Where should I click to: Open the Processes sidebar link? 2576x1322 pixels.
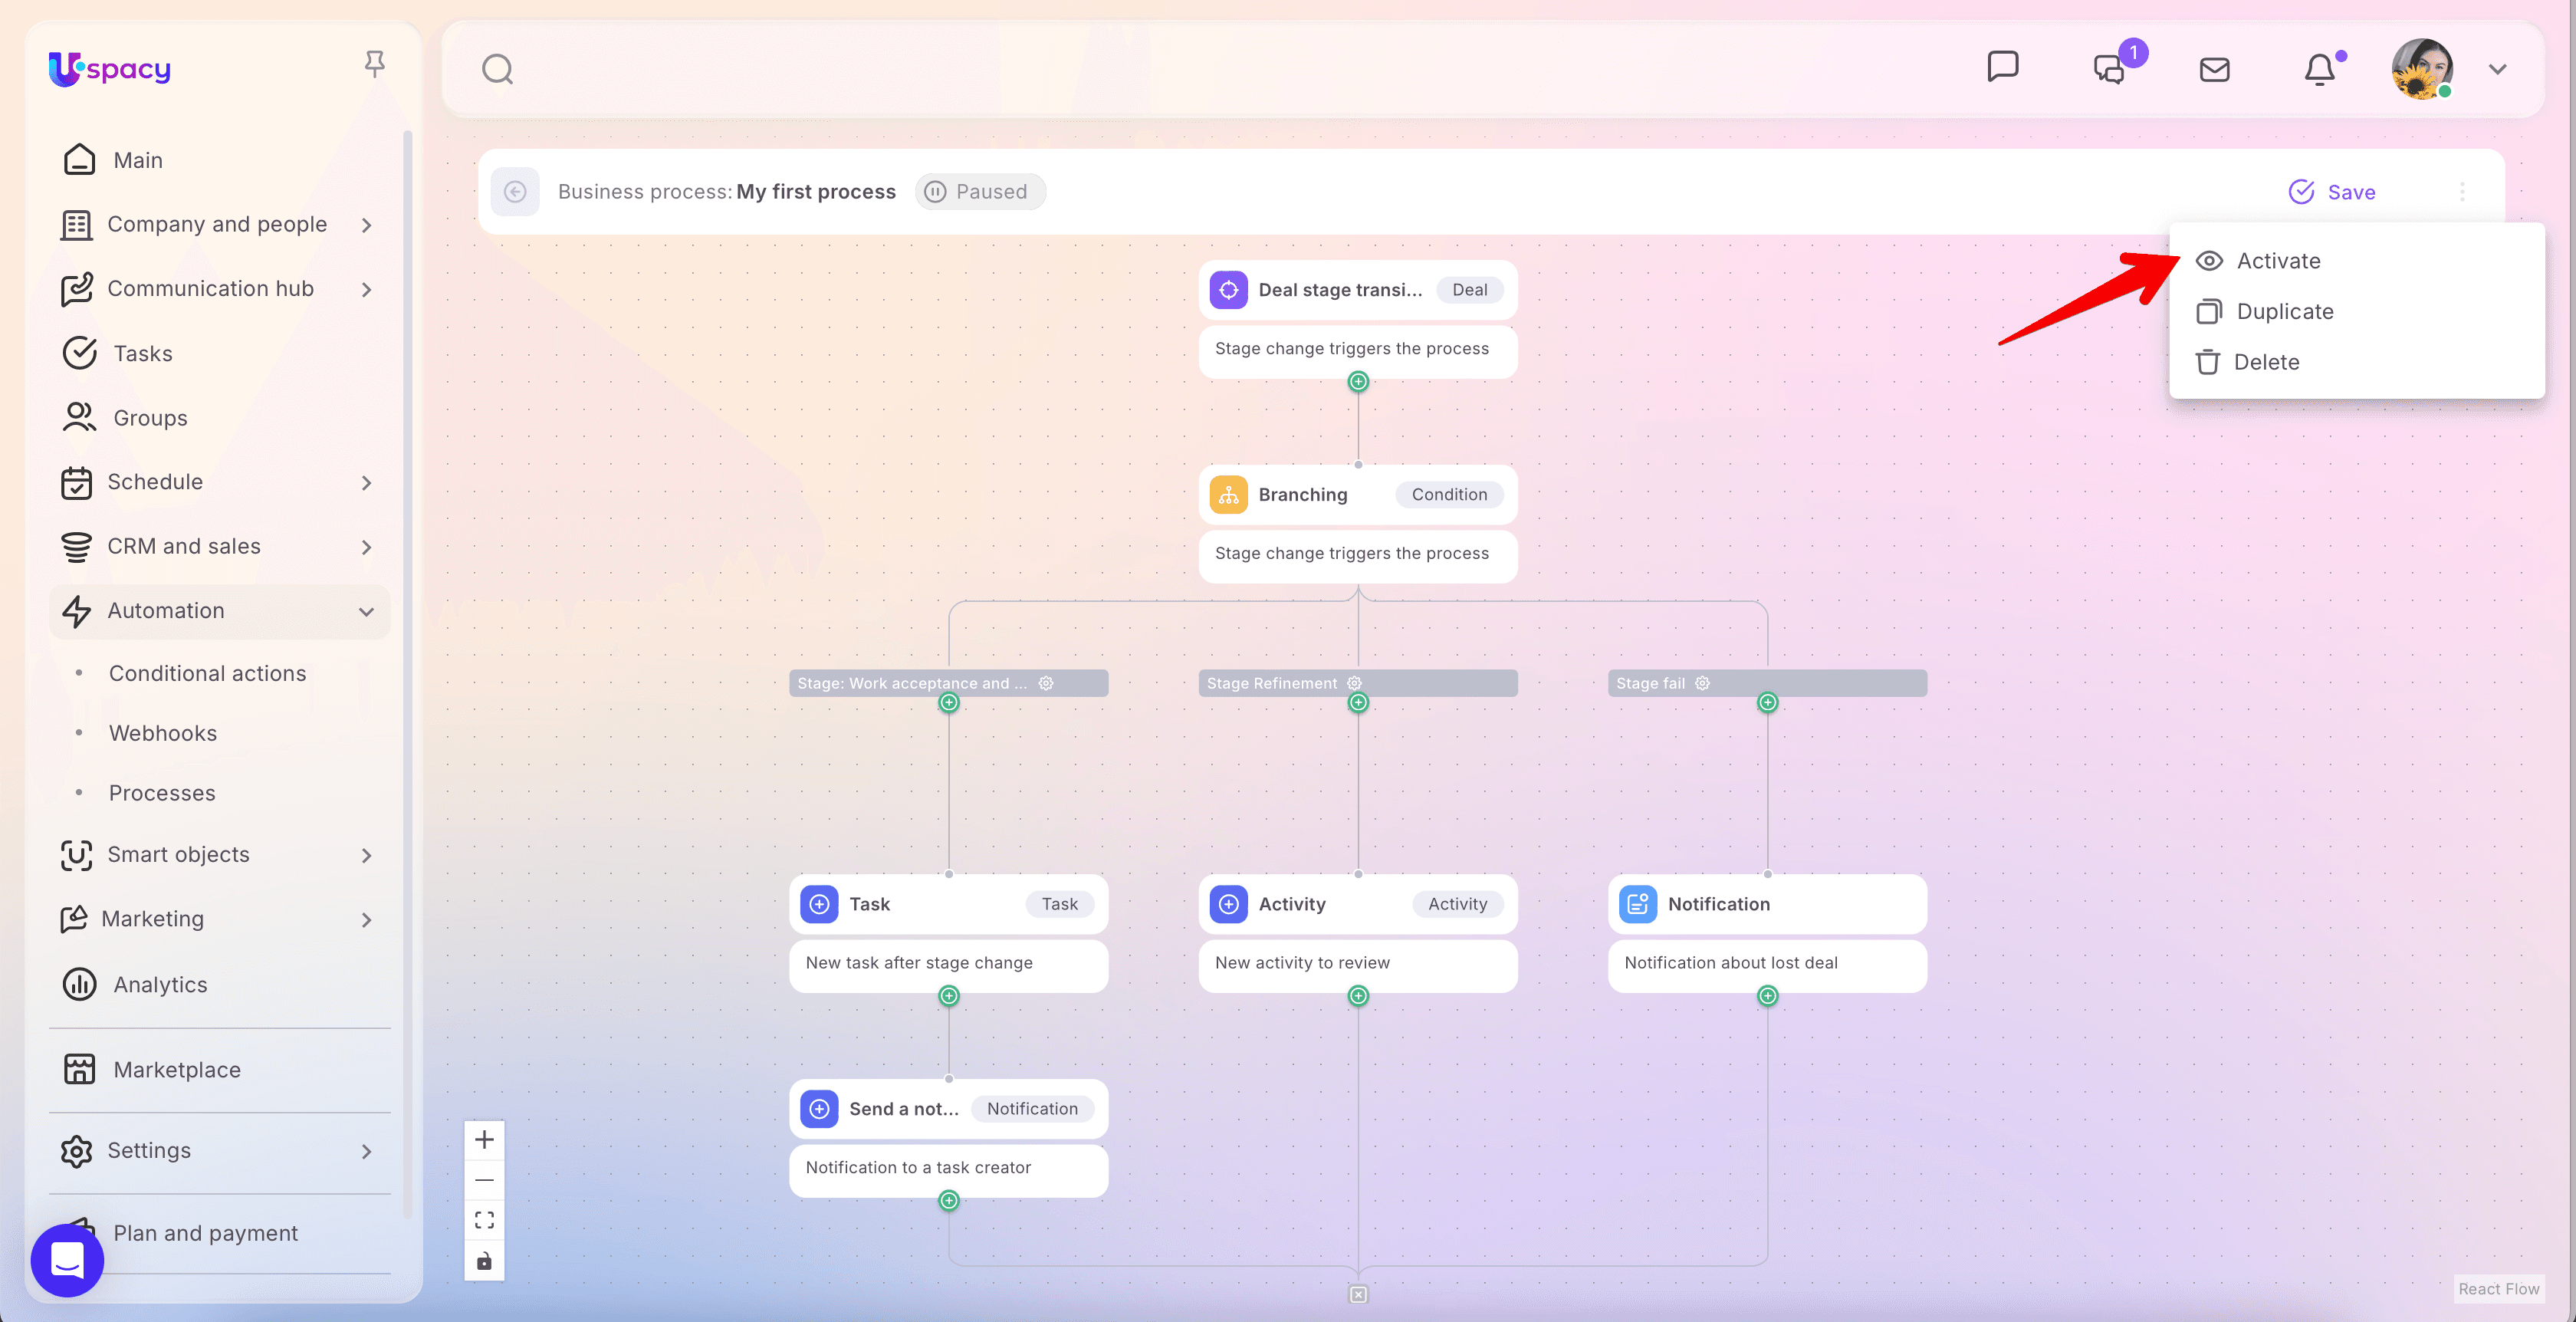[162, 793]
